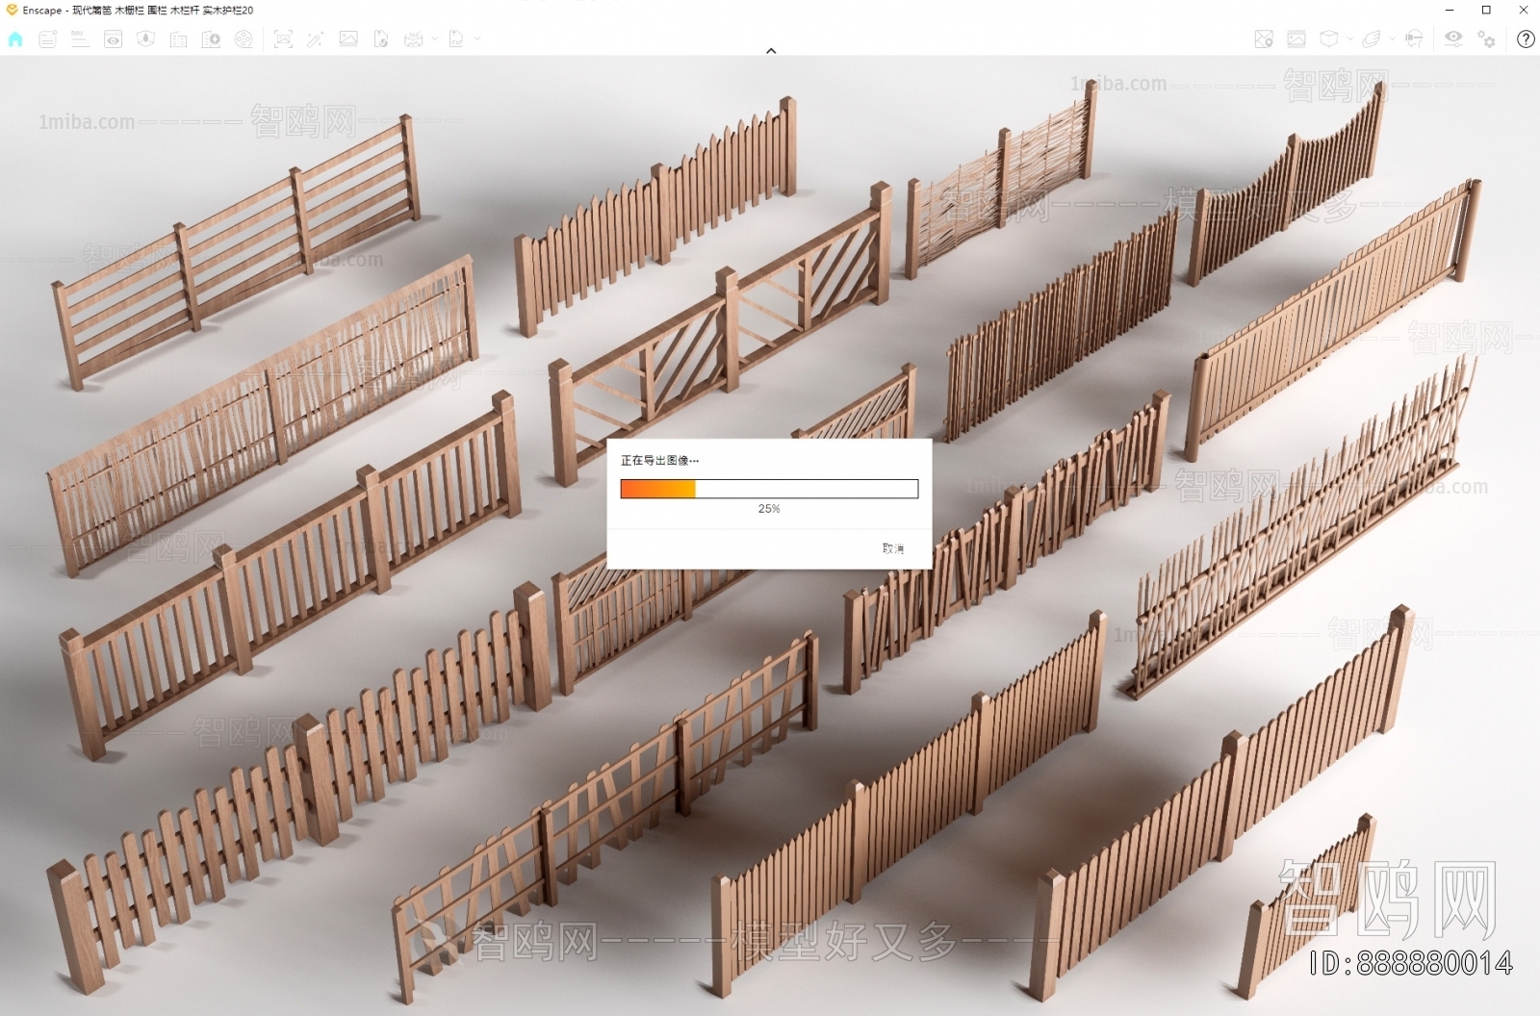Open the Enscape Asset Library cube icon
1540x1016 pixels.
pyautogui.click(x=1328, y=39)
